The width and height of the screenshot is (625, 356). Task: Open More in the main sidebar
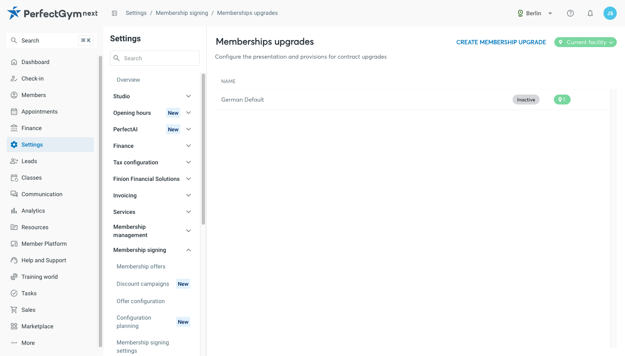(28, 343)
